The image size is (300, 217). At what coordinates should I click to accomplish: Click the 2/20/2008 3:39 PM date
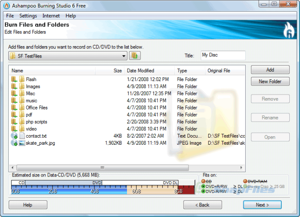click(x=147, y=122)
